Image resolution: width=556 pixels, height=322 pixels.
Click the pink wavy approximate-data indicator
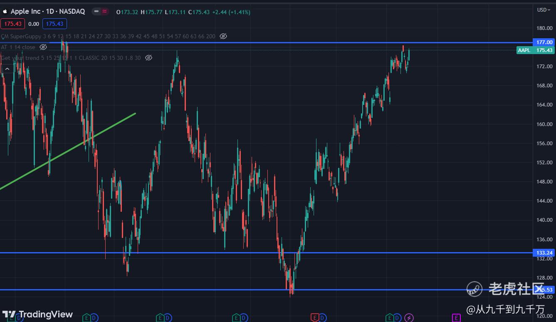pyautogui.click(x=104, y=12)
